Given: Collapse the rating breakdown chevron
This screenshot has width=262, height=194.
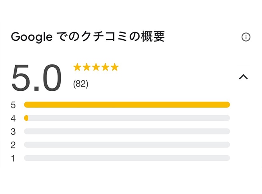Looking at the screenshot, I should [243, 77].
